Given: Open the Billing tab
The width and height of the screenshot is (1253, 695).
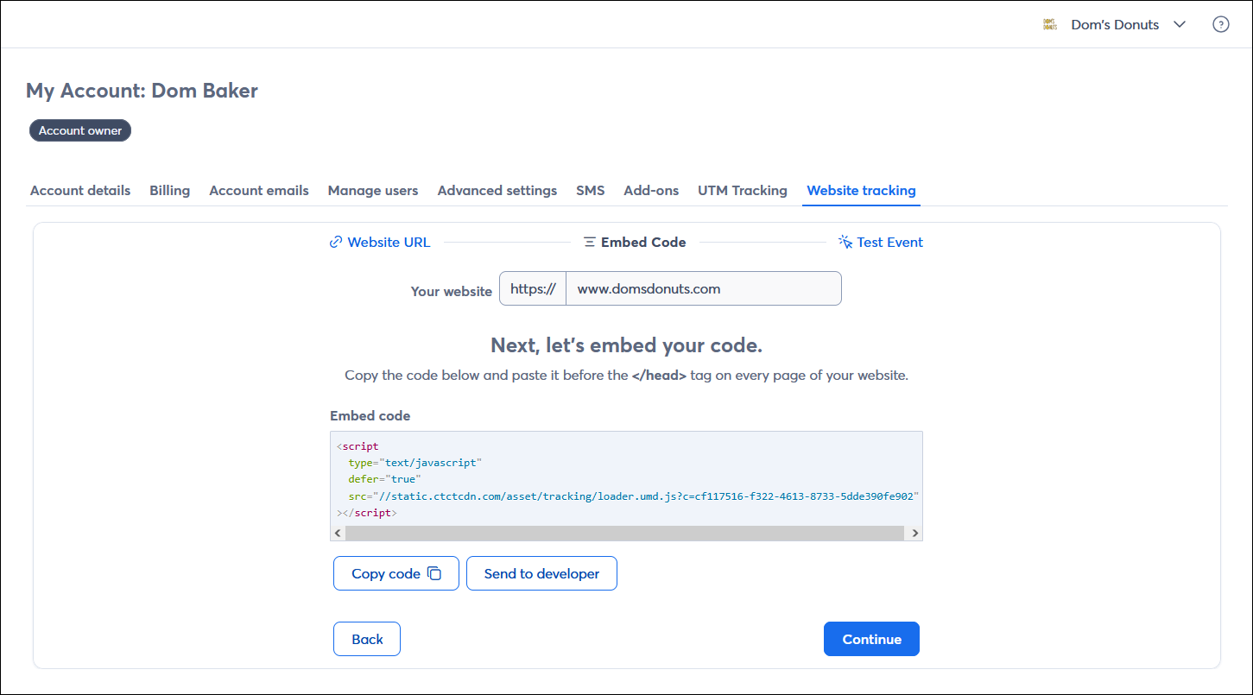Looking at the screenshot, I should (x=169, y=191).
